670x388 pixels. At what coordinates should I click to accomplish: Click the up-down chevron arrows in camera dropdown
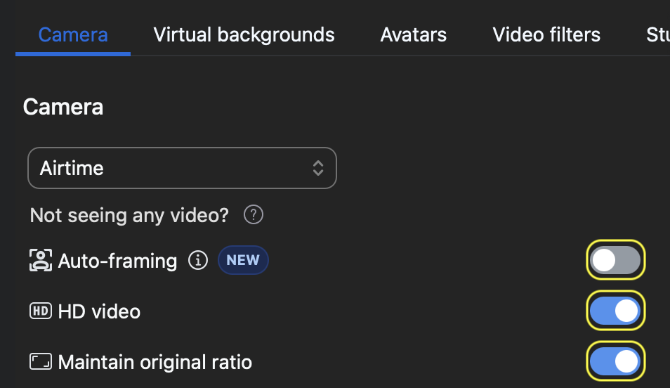click(x=318, y=168)
